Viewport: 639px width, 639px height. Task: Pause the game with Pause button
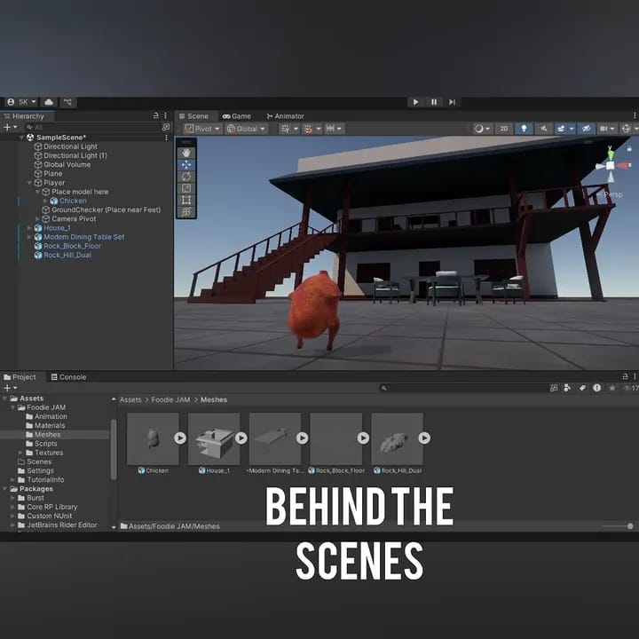[x=434, y=102]
